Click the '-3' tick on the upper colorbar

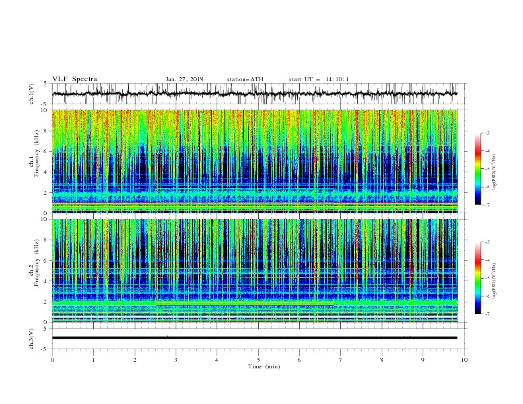coord(487,133)
